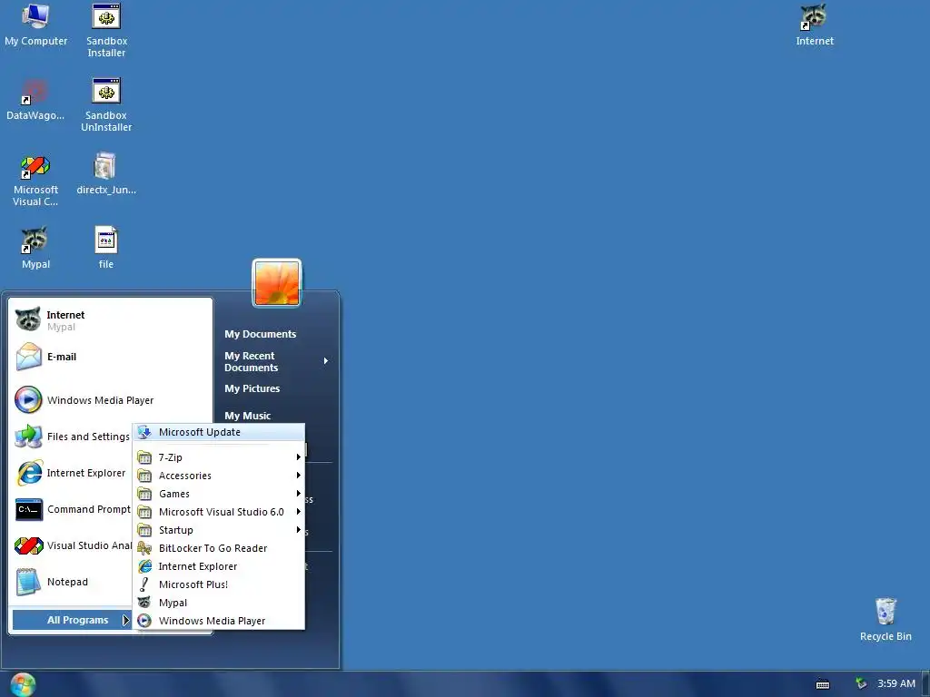The width and height of the screenshot is (930, 697).
Task: Open My Documents link
Action: [260, 334]
